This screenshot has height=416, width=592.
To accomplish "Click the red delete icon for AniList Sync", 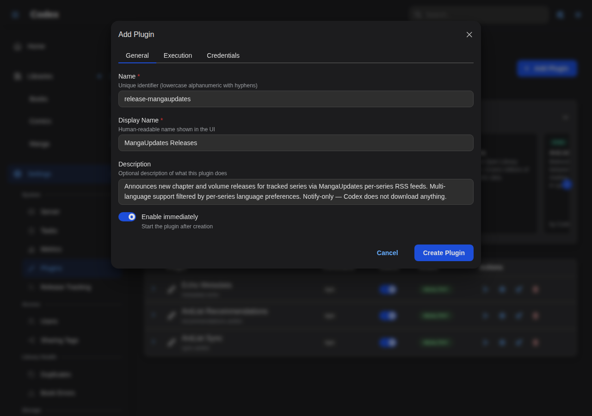I will point(536,343).
